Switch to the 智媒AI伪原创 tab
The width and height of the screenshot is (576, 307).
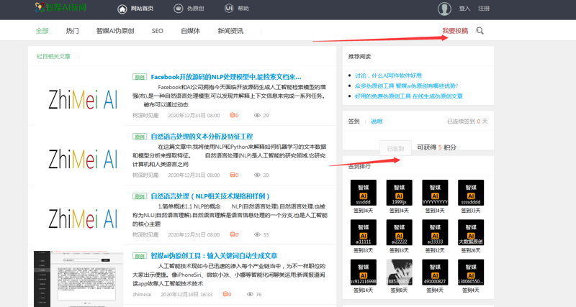pyautogui.click(x=115, y=31)
